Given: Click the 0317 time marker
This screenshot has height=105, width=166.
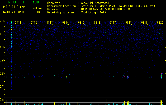Looking at the screenshot, I should 113,23.
